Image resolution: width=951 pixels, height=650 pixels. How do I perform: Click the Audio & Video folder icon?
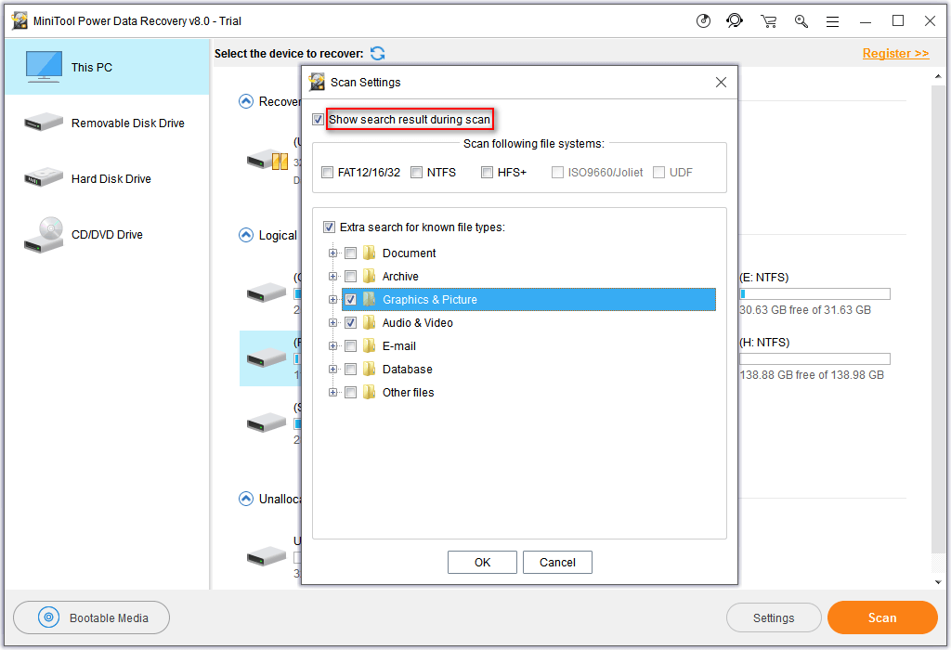click(369, 322)
